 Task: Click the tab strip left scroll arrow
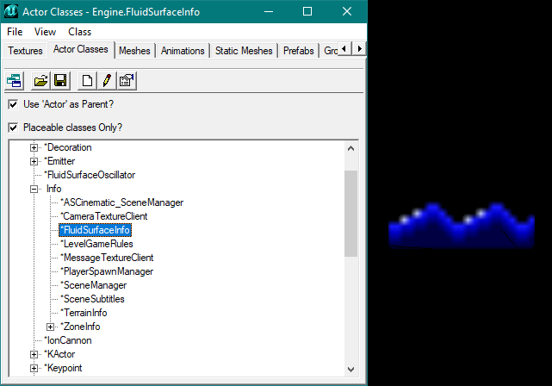(x=345, y=49)
